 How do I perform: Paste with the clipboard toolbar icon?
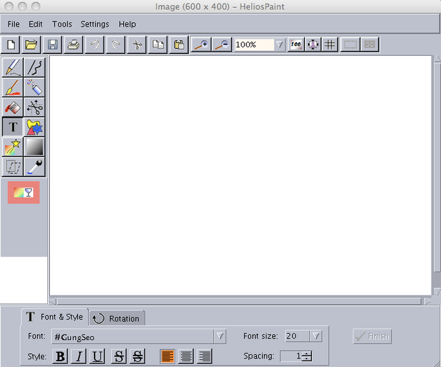tap(179, 45)
